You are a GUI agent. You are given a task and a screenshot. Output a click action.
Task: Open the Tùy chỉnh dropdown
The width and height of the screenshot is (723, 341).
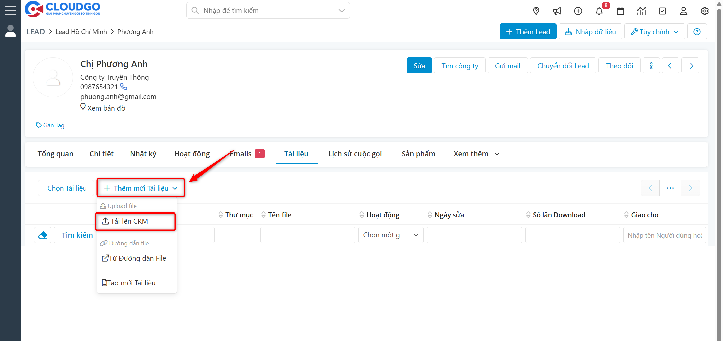pos(654,31)
